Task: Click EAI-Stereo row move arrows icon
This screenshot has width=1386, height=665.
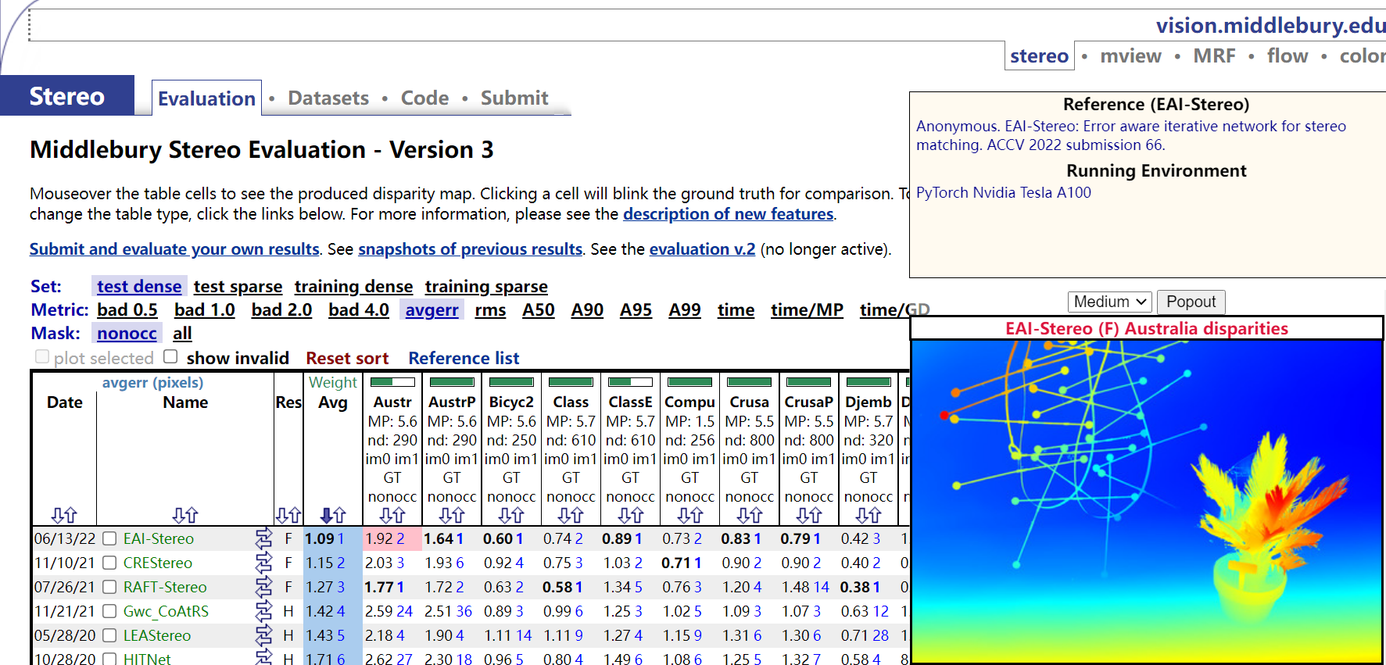Action: [264, 538]
